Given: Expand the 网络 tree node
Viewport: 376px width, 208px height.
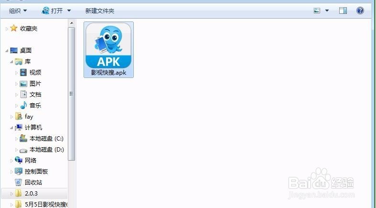Looking at the screenshot, I should click(11, 161).
